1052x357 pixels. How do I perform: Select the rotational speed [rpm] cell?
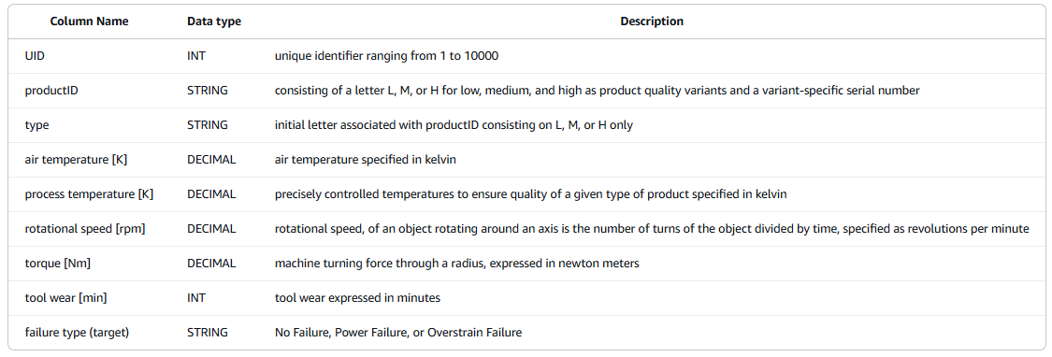[x=84, y=229]
